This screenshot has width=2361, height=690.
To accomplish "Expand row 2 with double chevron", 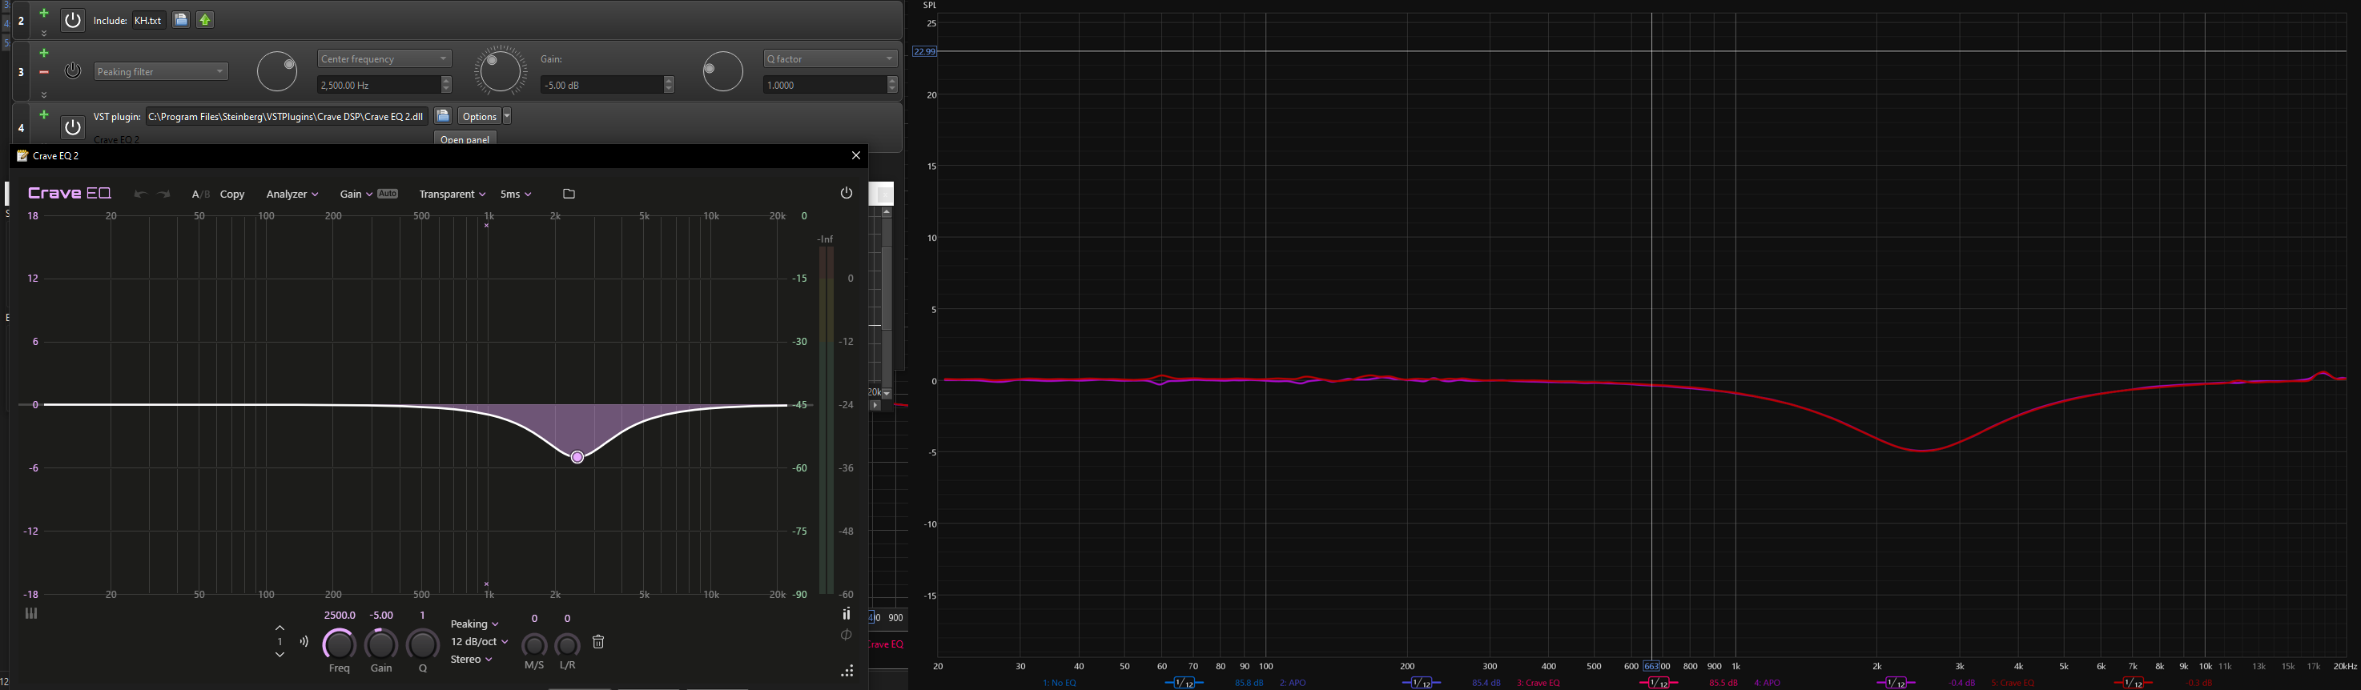I will [43, 34].
